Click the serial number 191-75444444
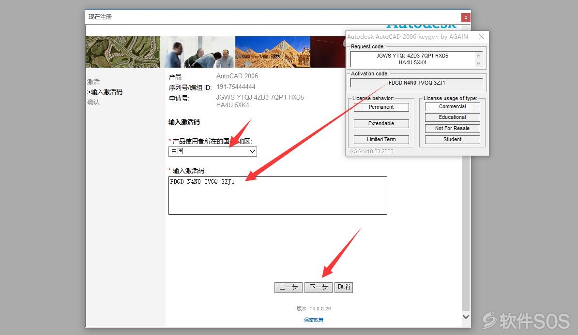 tap(236, 87)
